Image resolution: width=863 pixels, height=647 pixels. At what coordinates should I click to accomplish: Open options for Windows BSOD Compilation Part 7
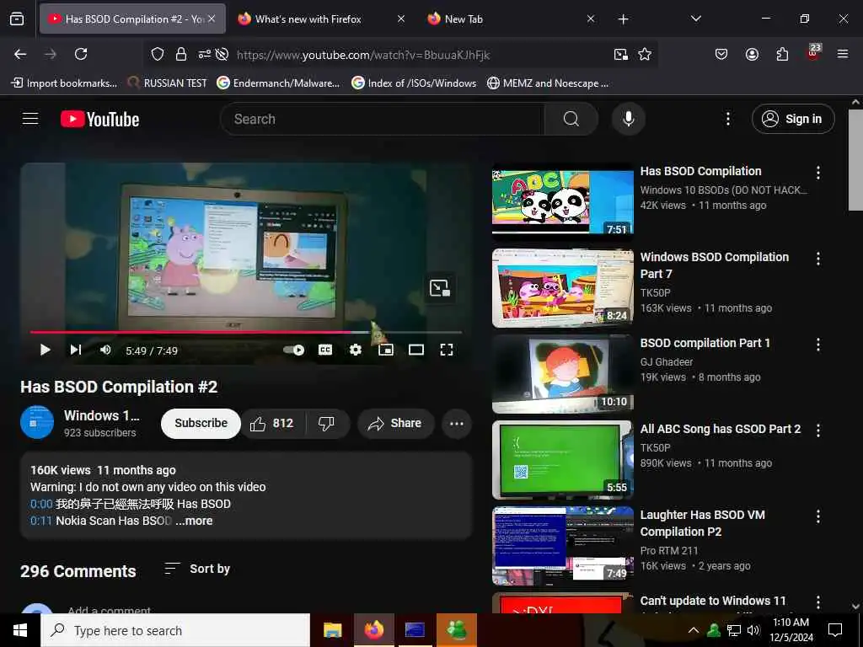point(817,259)
